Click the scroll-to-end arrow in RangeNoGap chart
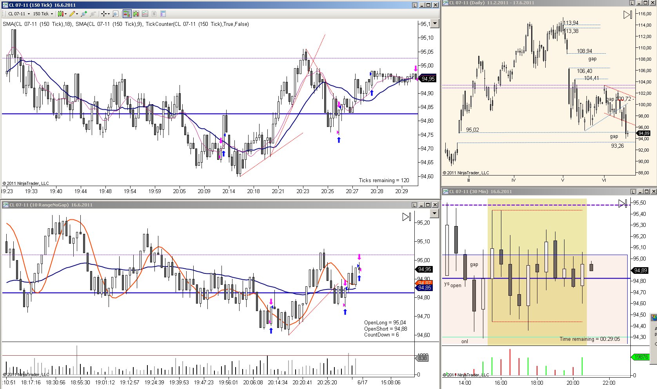 (407, 217)
